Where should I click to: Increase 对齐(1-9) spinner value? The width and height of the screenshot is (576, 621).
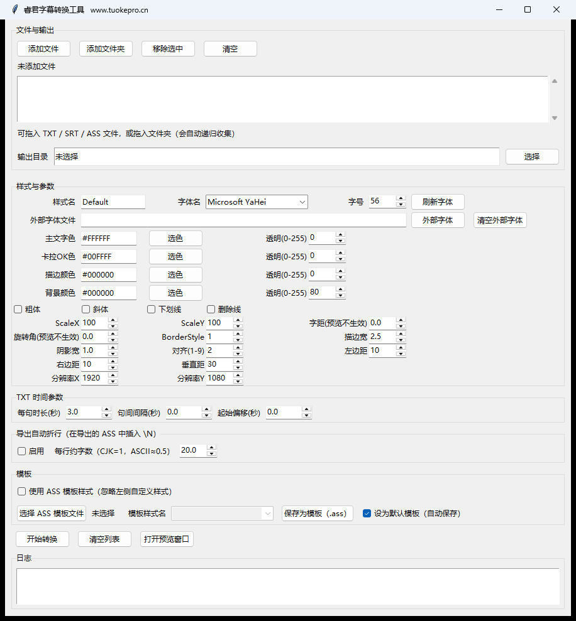[238, 348]
